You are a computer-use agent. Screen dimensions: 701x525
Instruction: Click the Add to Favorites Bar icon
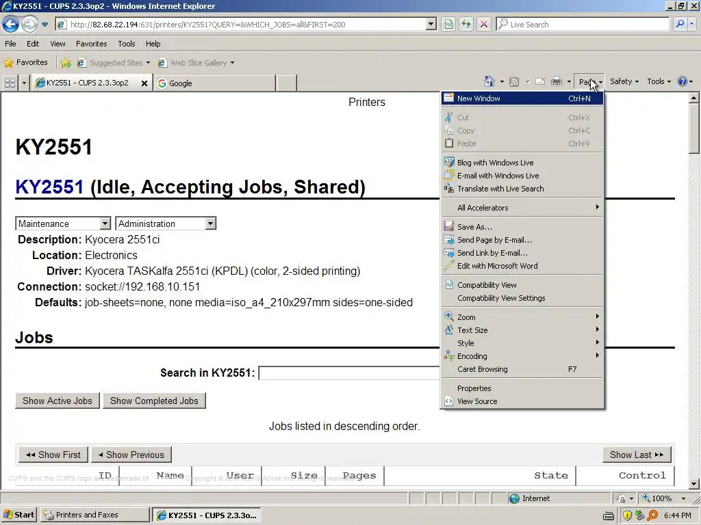(x=66, y=63)
